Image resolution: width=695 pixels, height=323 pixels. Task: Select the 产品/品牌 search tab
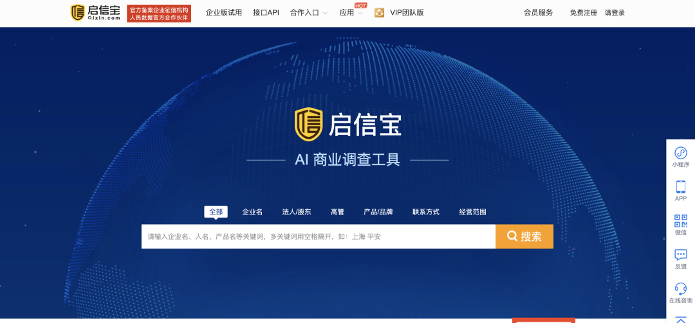[378, 212]
